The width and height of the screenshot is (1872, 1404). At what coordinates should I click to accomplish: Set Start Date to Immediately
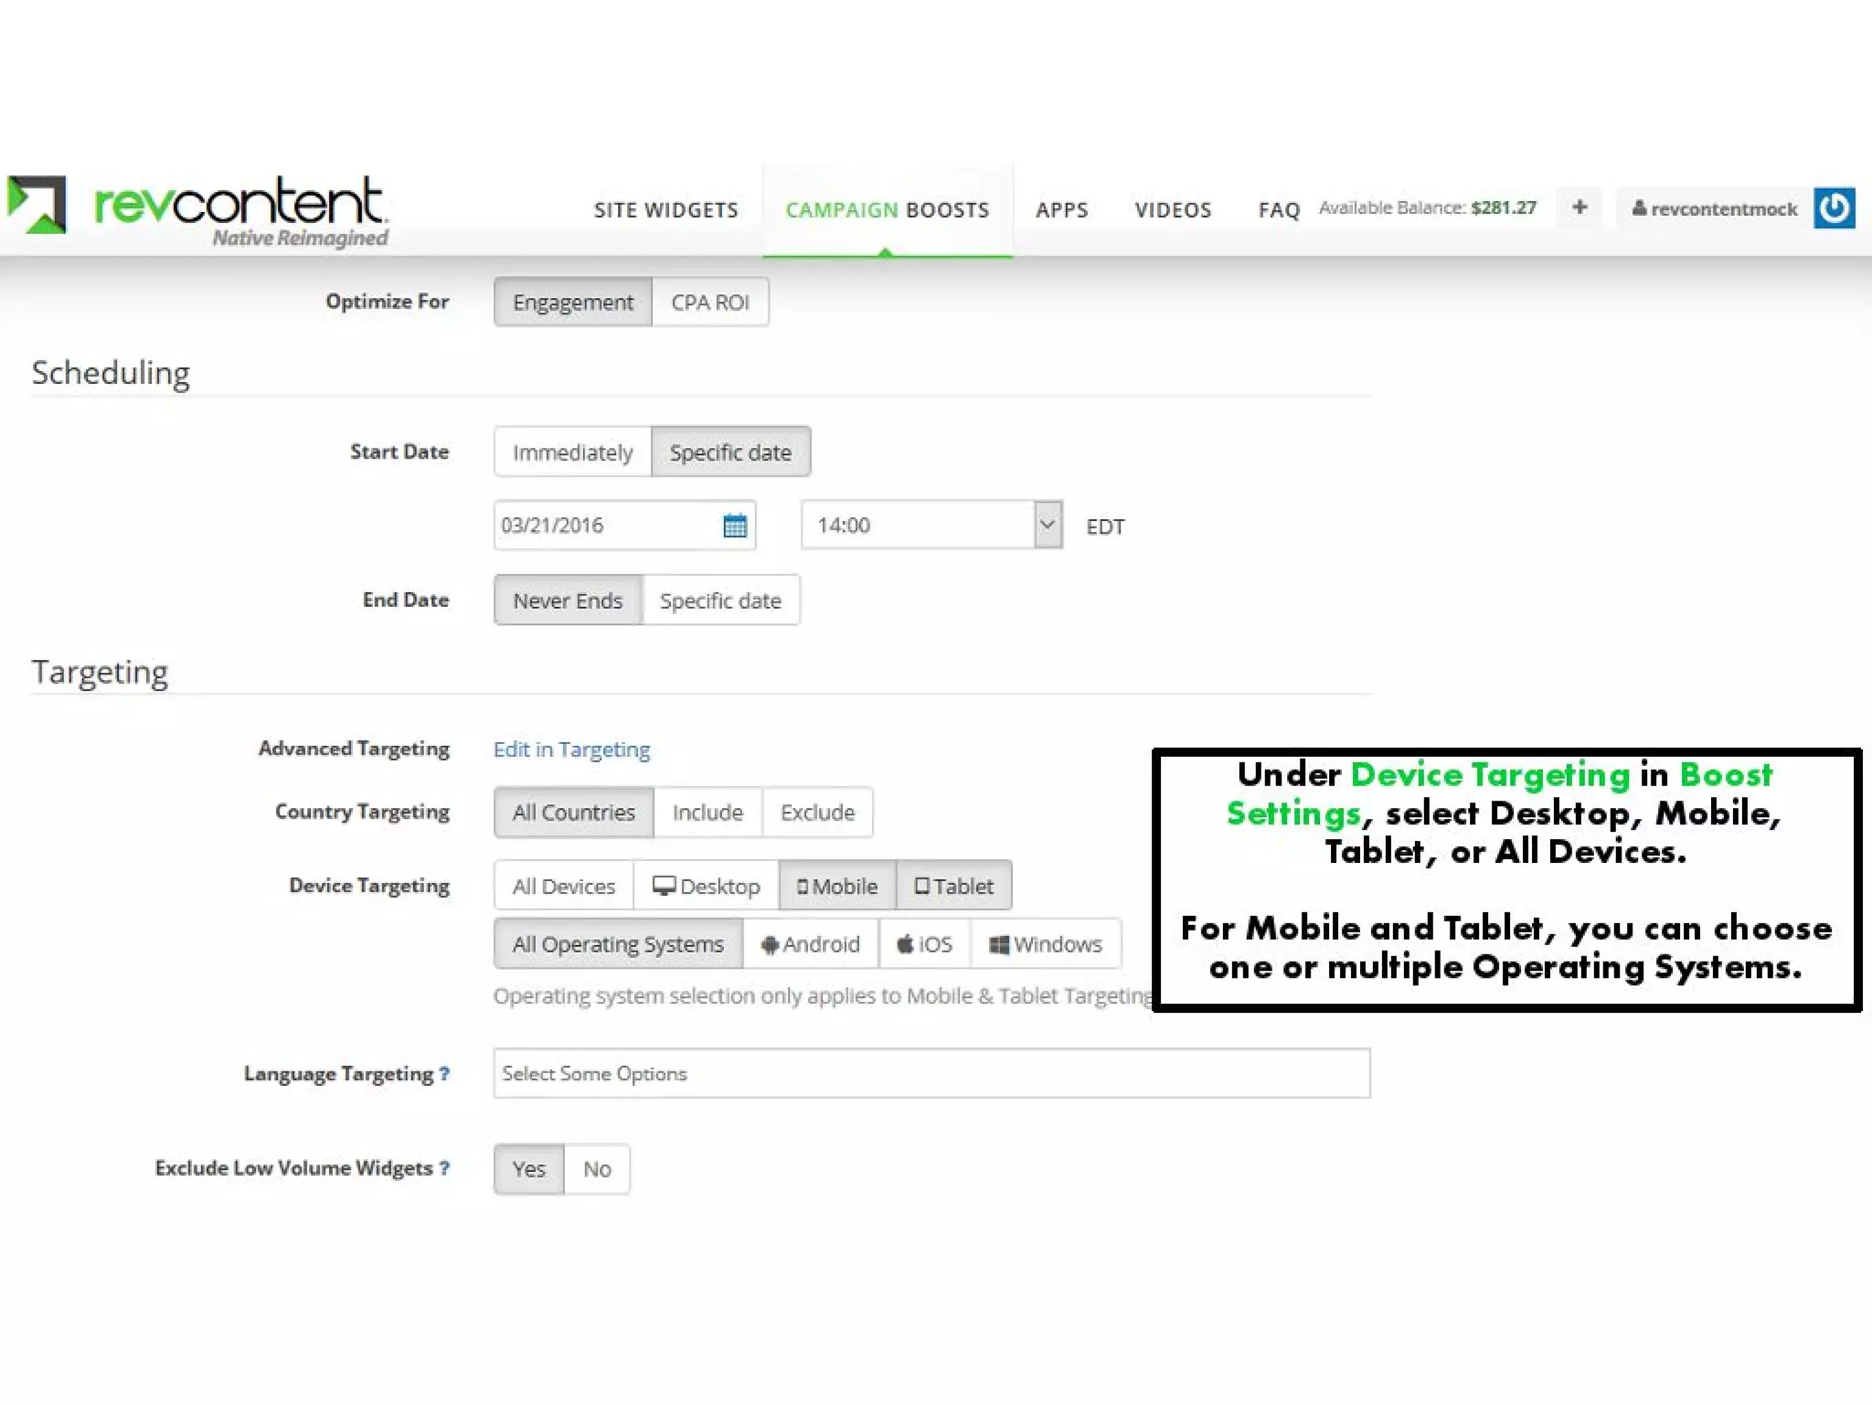572,452
